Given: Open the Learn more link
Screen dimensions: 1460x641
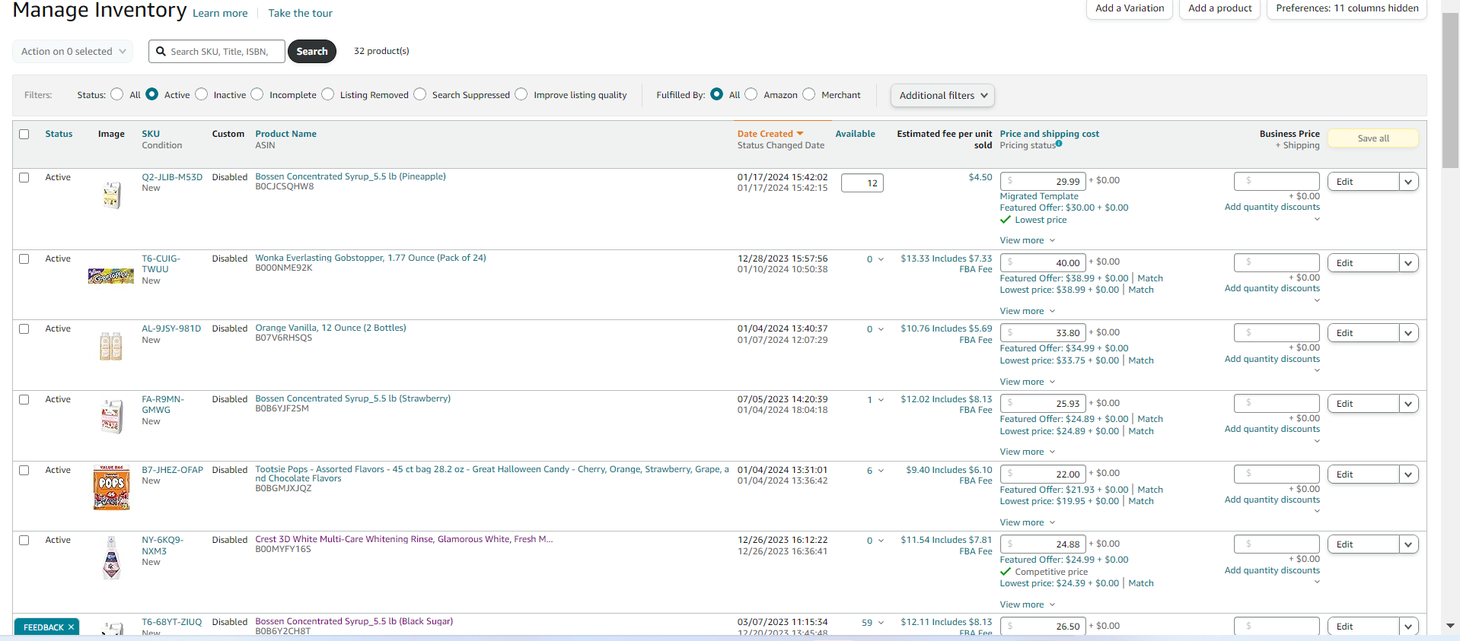Looking at the screenshot, I should click(x=220, y=13).
